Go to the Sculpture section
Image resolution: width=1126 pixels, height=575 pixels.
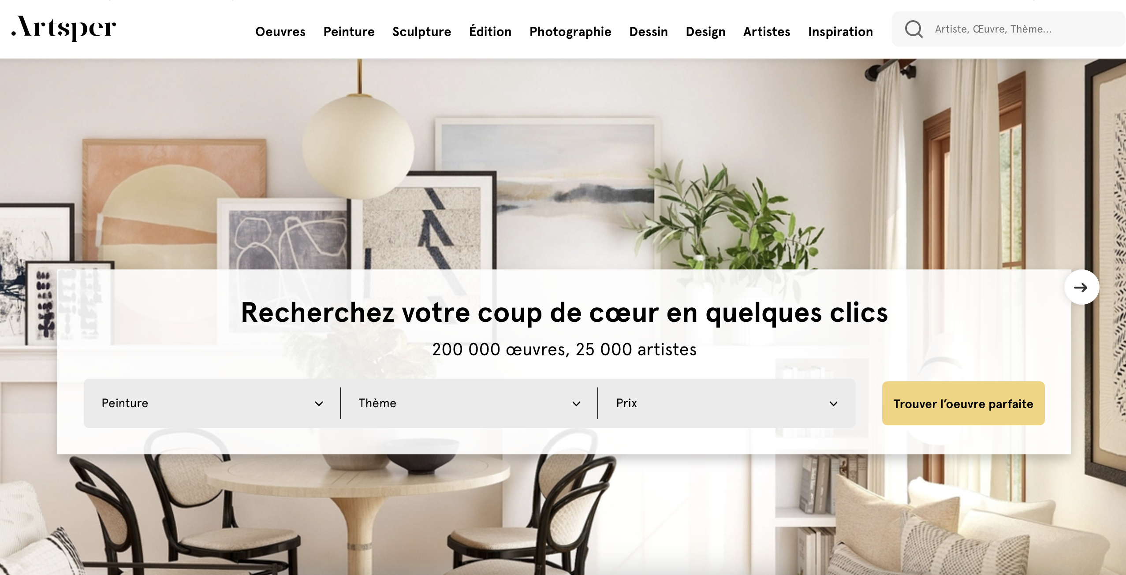click(421, 32)
